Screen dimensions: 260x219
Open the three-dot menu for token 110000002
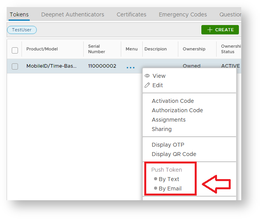(131, 67)
